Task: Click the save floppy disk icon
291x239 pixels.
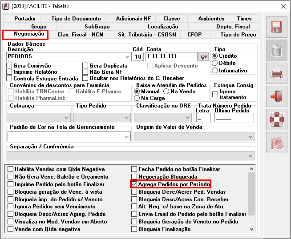Action: [276, 27]
